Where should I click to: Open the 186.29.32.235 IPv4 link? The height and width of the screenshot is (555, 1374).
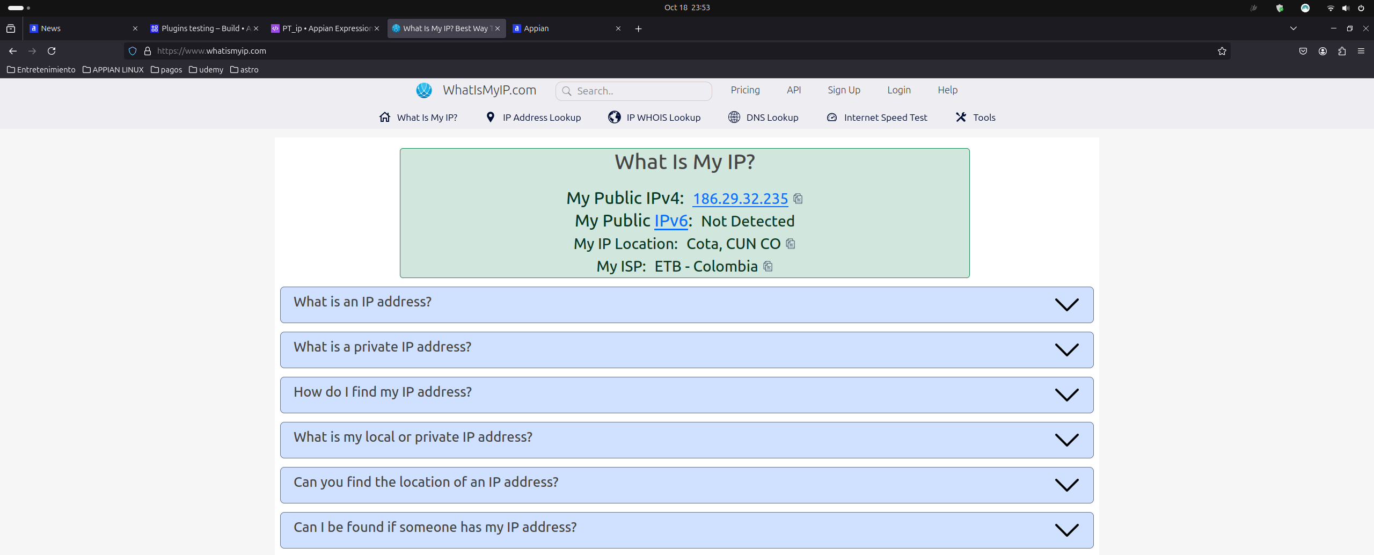pyautogui.click(x=740, y=199)
